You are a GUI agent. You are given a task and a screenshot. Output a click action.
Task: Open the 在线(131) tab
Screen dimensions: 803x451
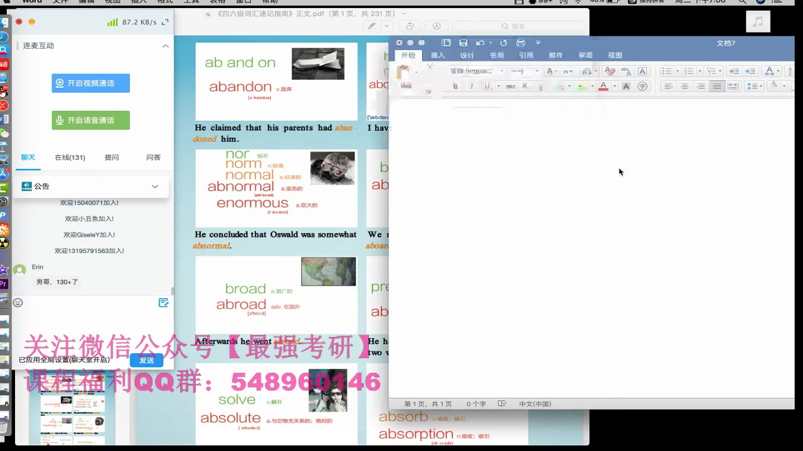click(x=70, y=157)
